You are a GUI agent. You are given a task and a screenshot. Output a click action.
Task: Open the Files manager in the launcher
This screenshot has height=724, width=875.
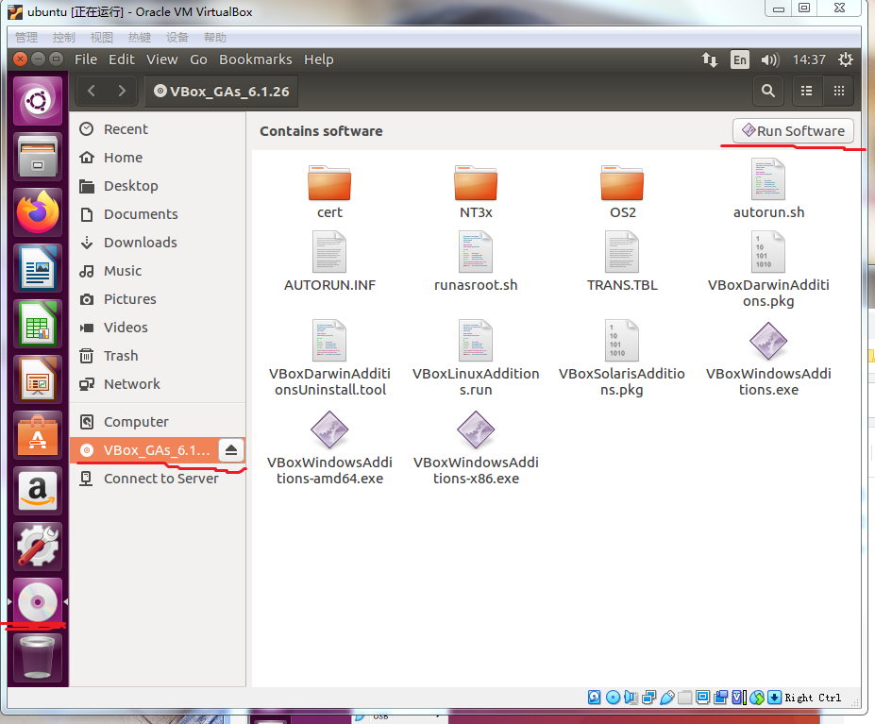click(38, 158)
